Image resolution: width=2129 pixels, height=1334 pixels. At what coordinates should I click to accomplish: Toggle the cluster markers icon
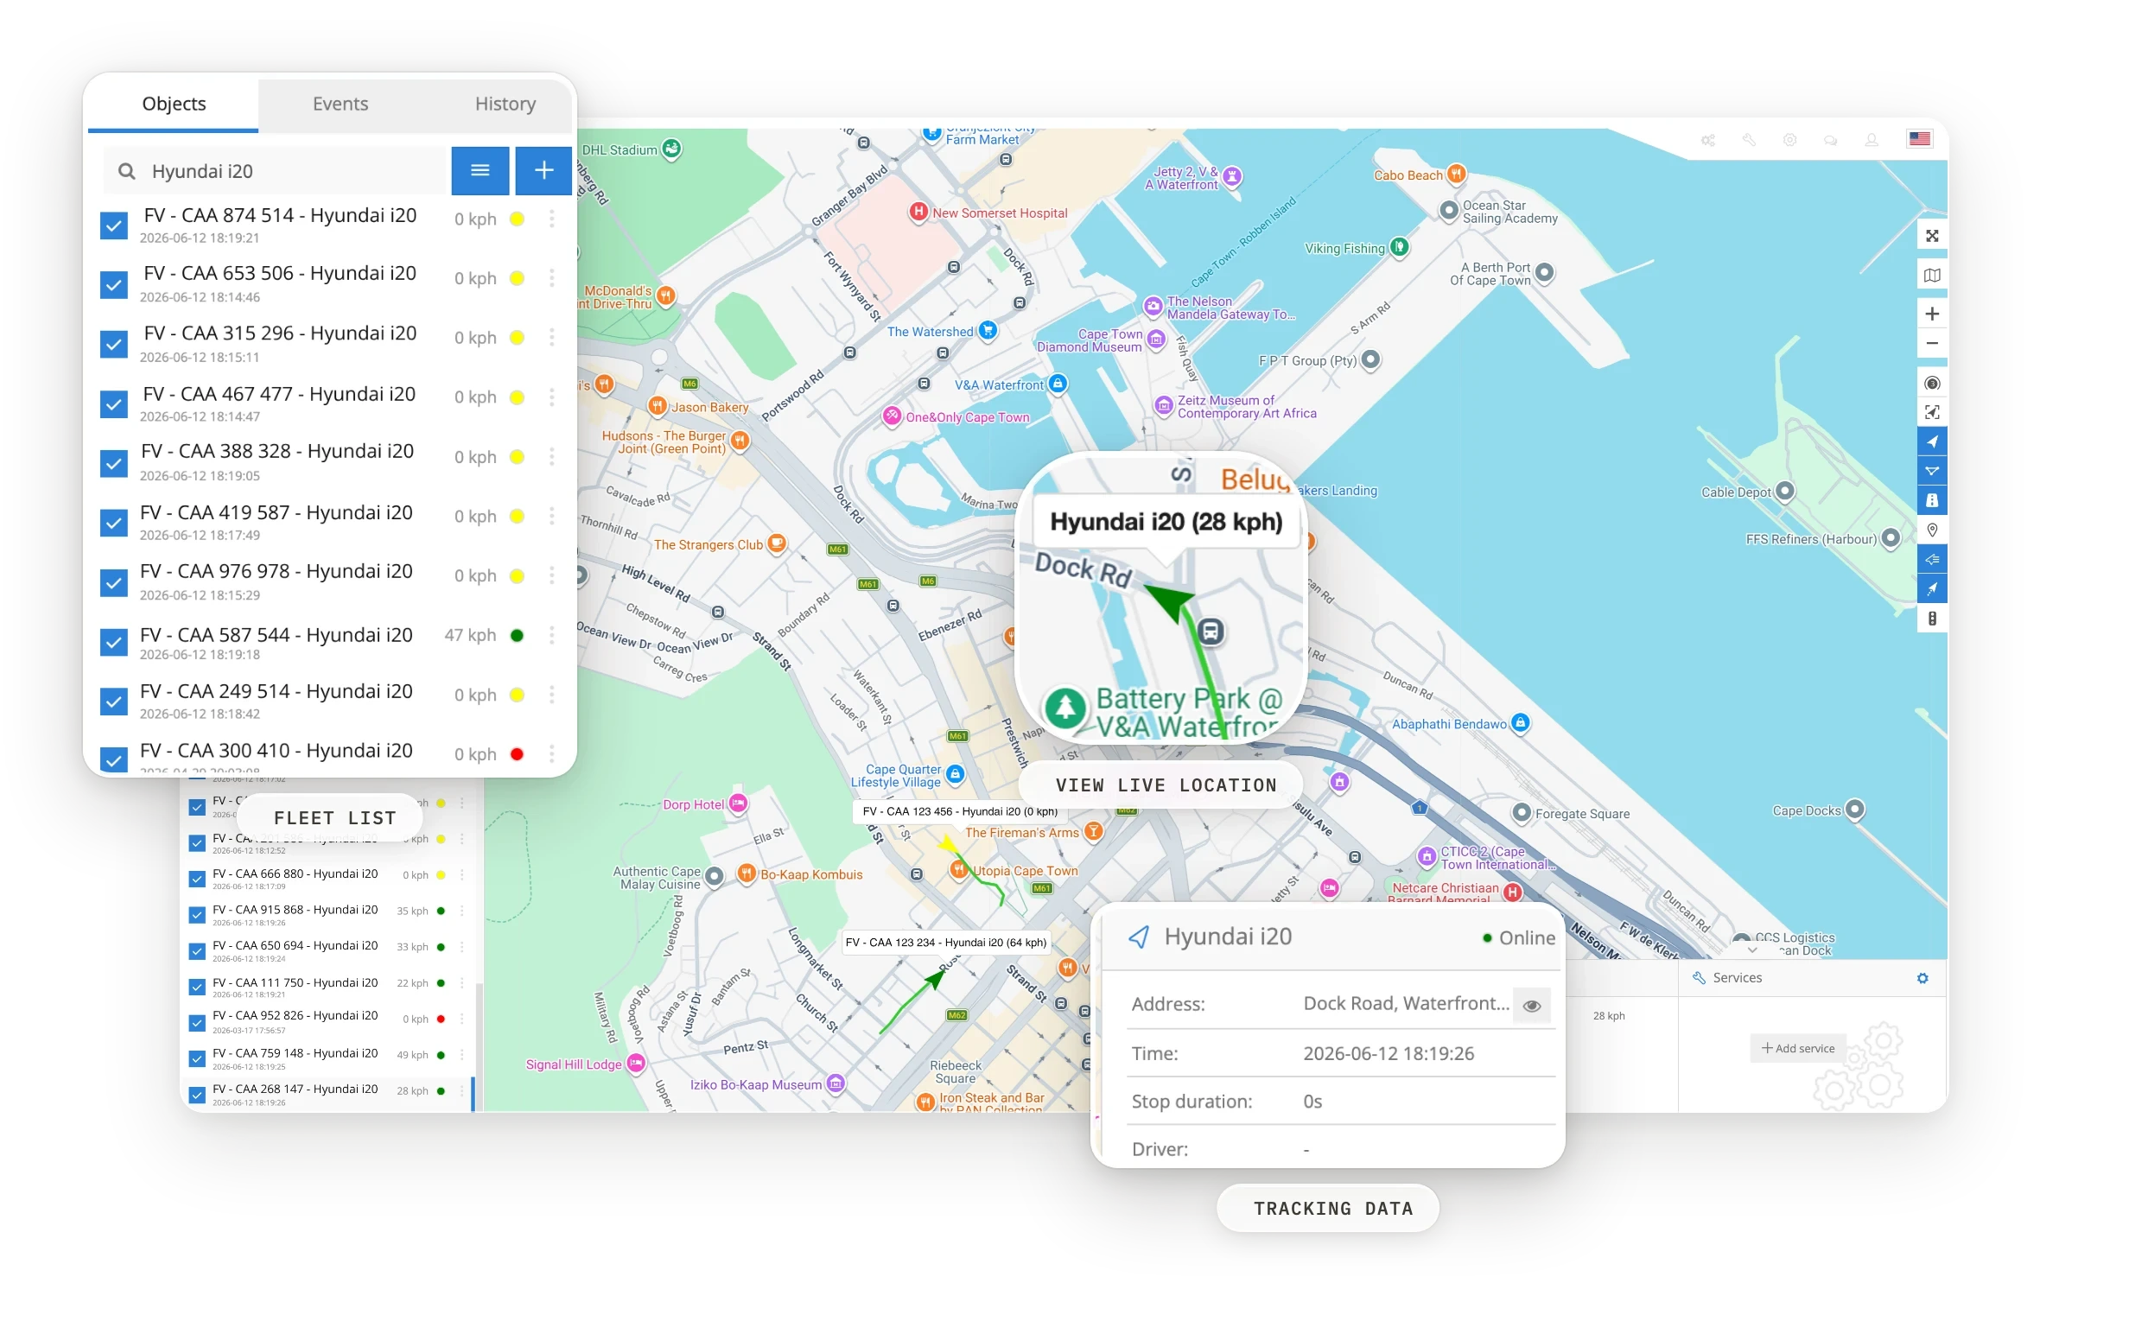[1930, 383]
